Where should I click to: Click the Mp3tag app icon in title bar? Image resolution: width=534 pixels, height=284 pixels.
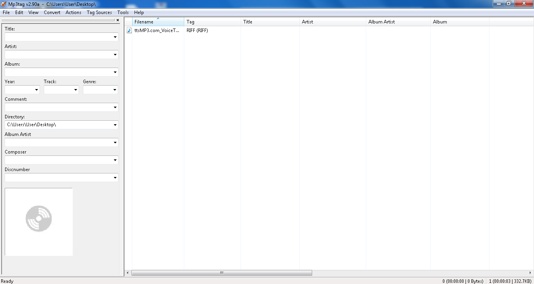tap(4, 4)
